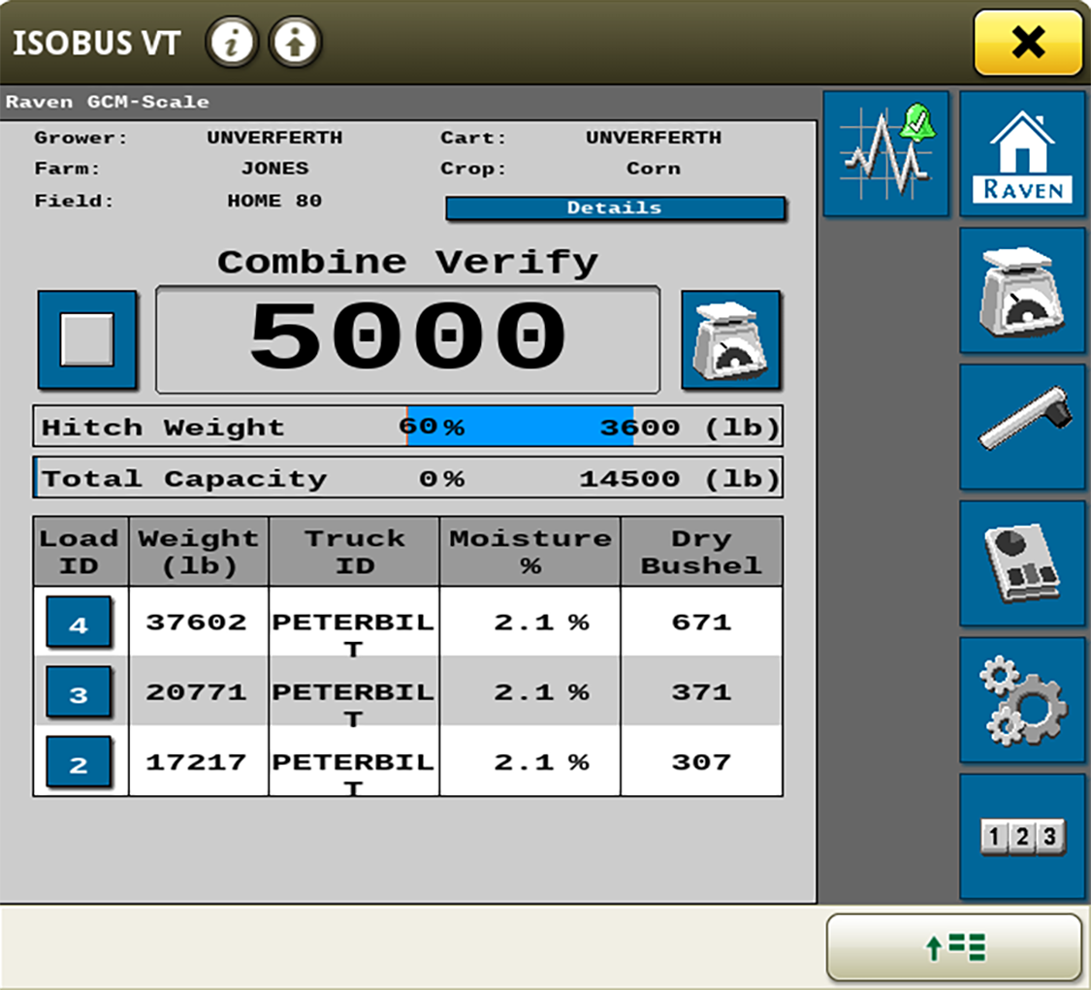Click the Truck ID column header
The image size is (1091, 990).
(x=354, y=551)
